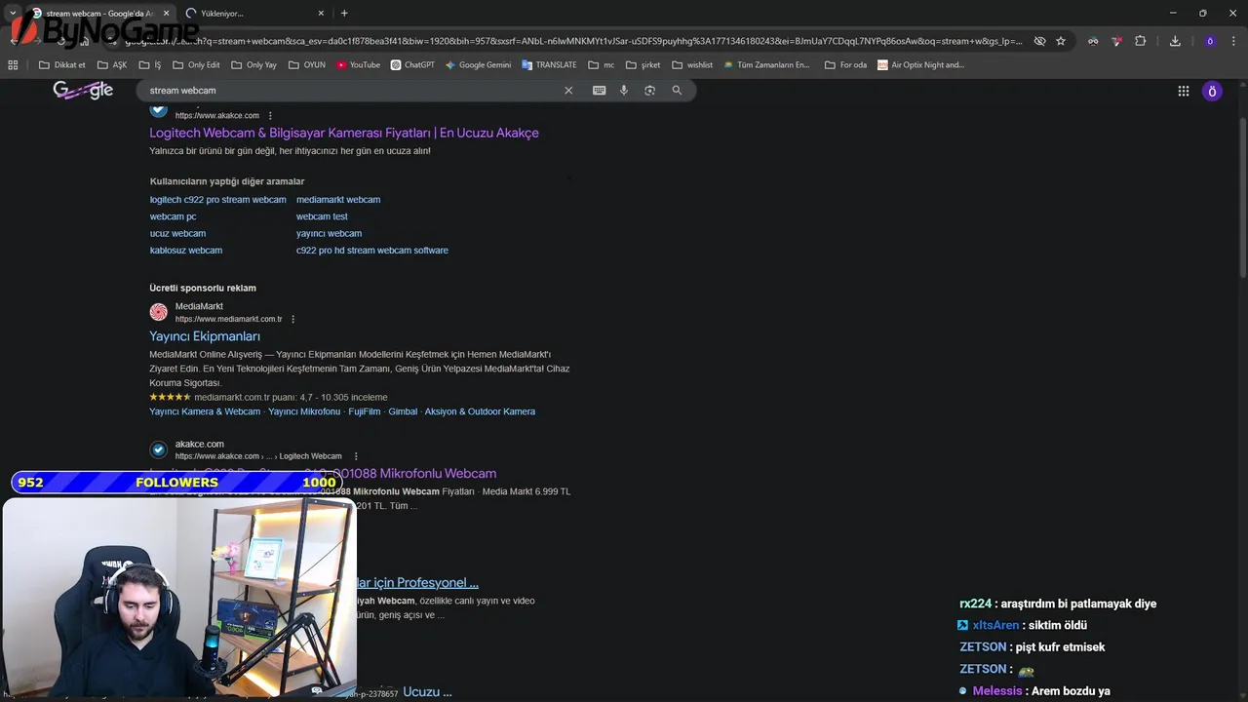Clear the Google search box text

568,91
